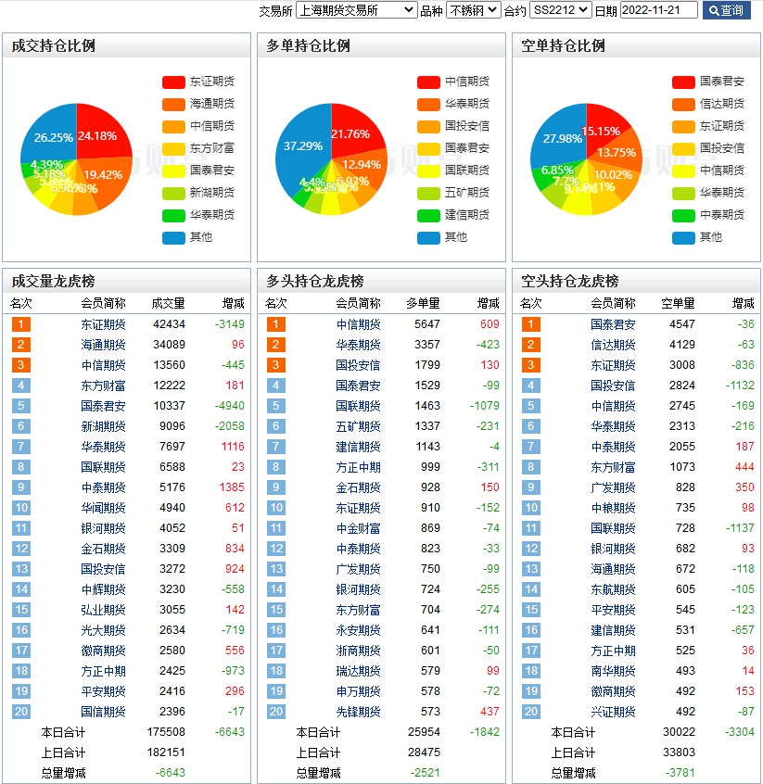Open 申万期货 link in long position ranking
Screen dimensions: 763x784
point(358,691)
